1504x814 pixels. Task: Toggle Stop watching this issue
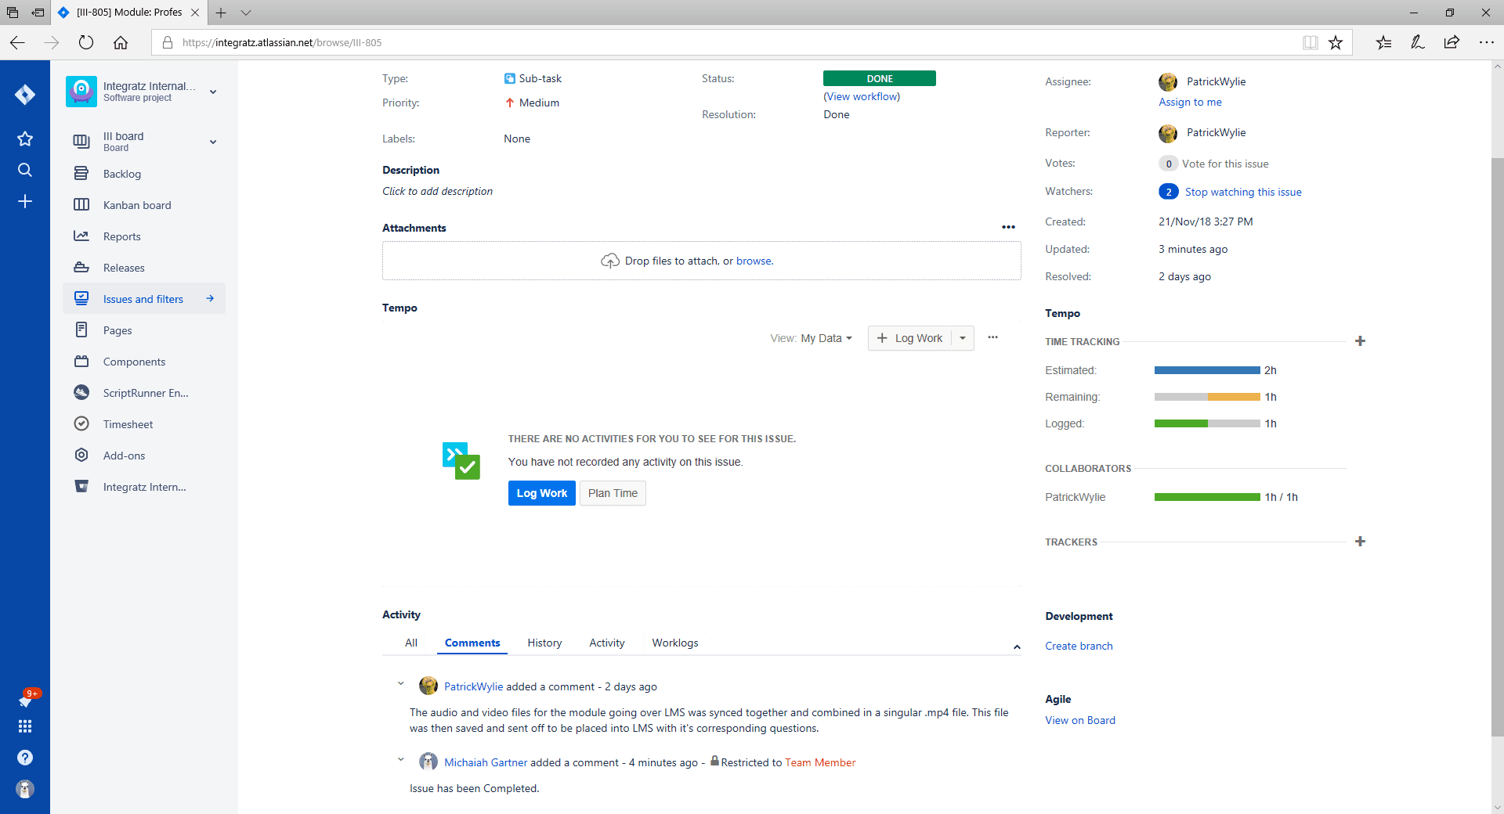point(1243,192)
